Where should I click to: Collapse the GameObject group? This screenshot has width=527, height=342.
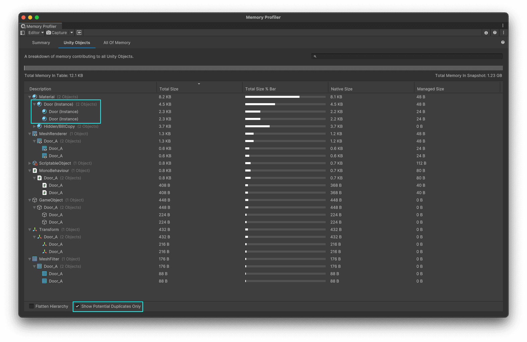click(29, 200)
